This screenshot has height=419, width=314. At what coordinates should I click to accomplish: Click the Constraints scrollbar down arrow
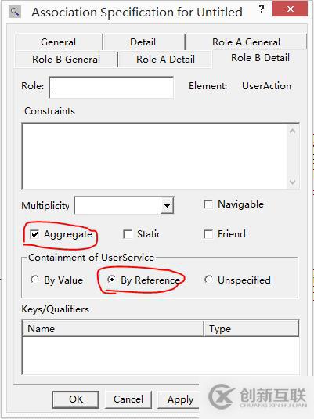point(293,182)
